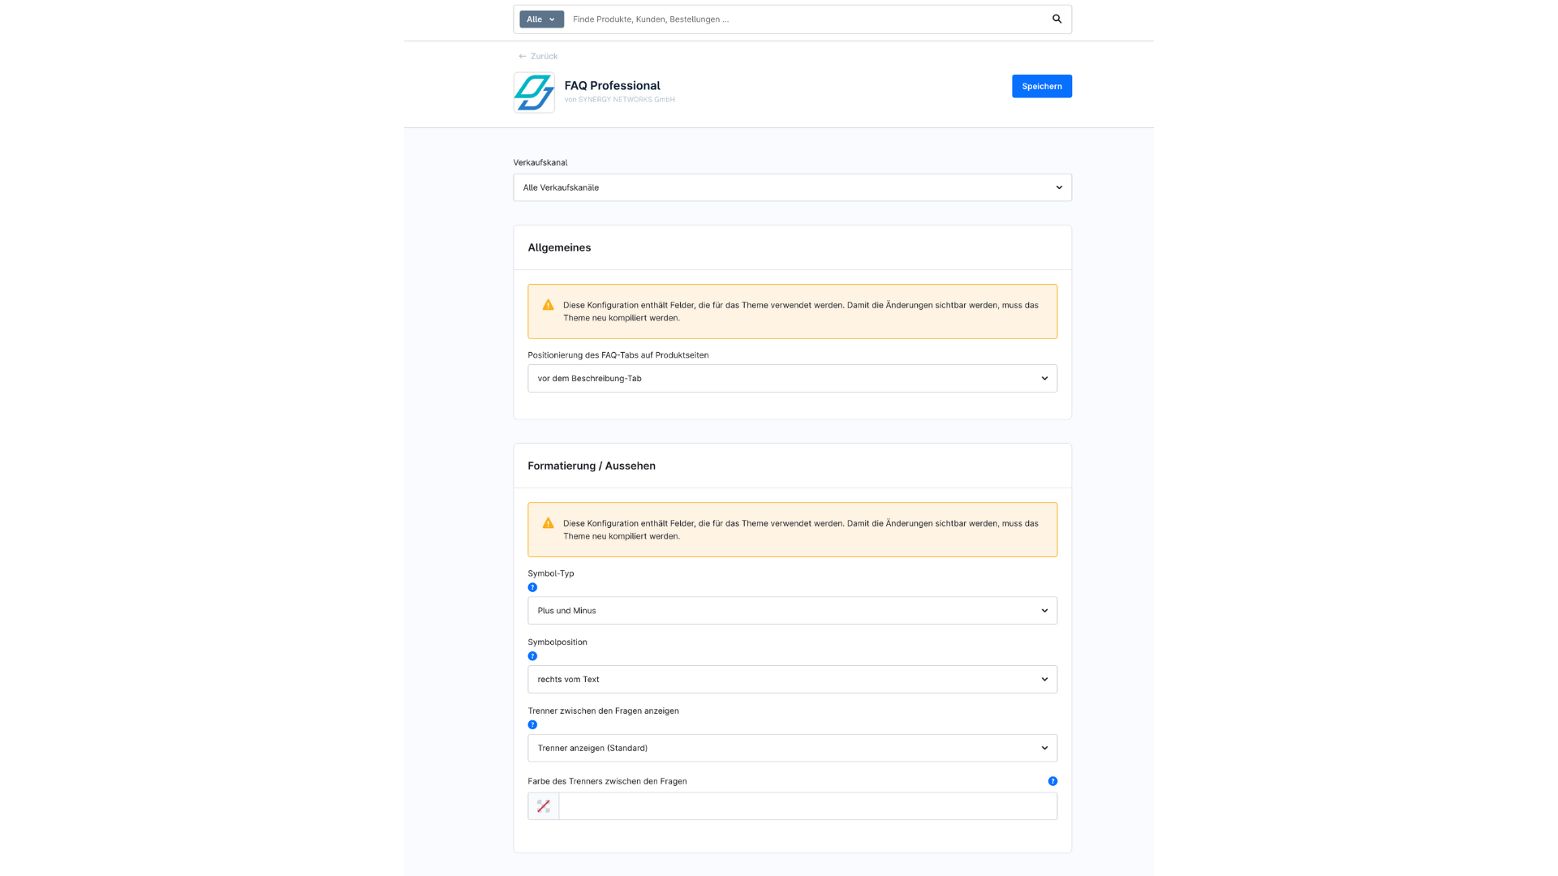Image resolution: width=1558 pixels, height=876 pixels.
Task: Expand the Trenner anzeigen dropdown
Action: click(792, 748)
